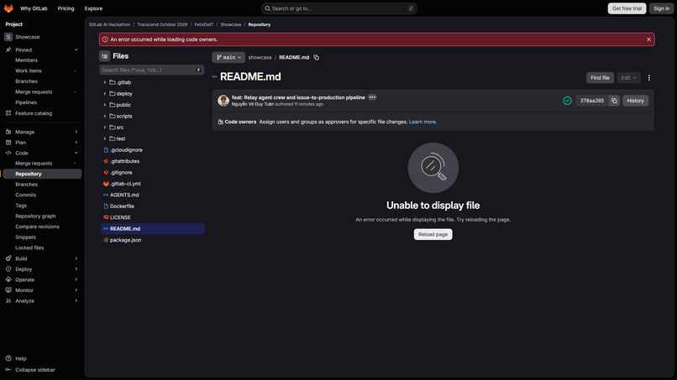Viewport: 677px width, 380px height.
Task: Expand the deploy folder
Action: tap(104, 94)
